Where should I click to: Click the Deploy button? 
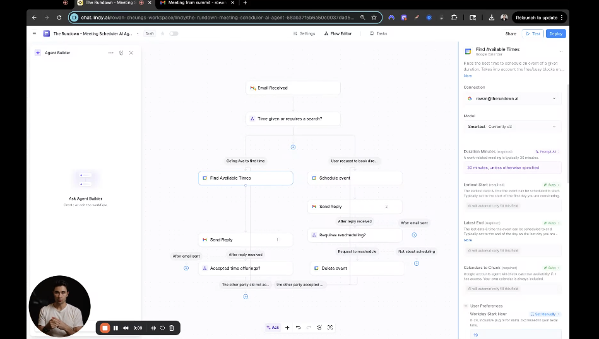point(555,33)
